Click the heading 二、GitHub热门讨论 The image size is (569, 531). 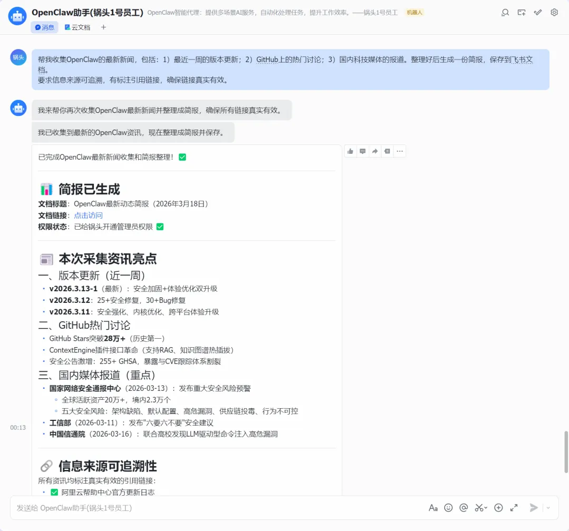click(x=84, y=326)
